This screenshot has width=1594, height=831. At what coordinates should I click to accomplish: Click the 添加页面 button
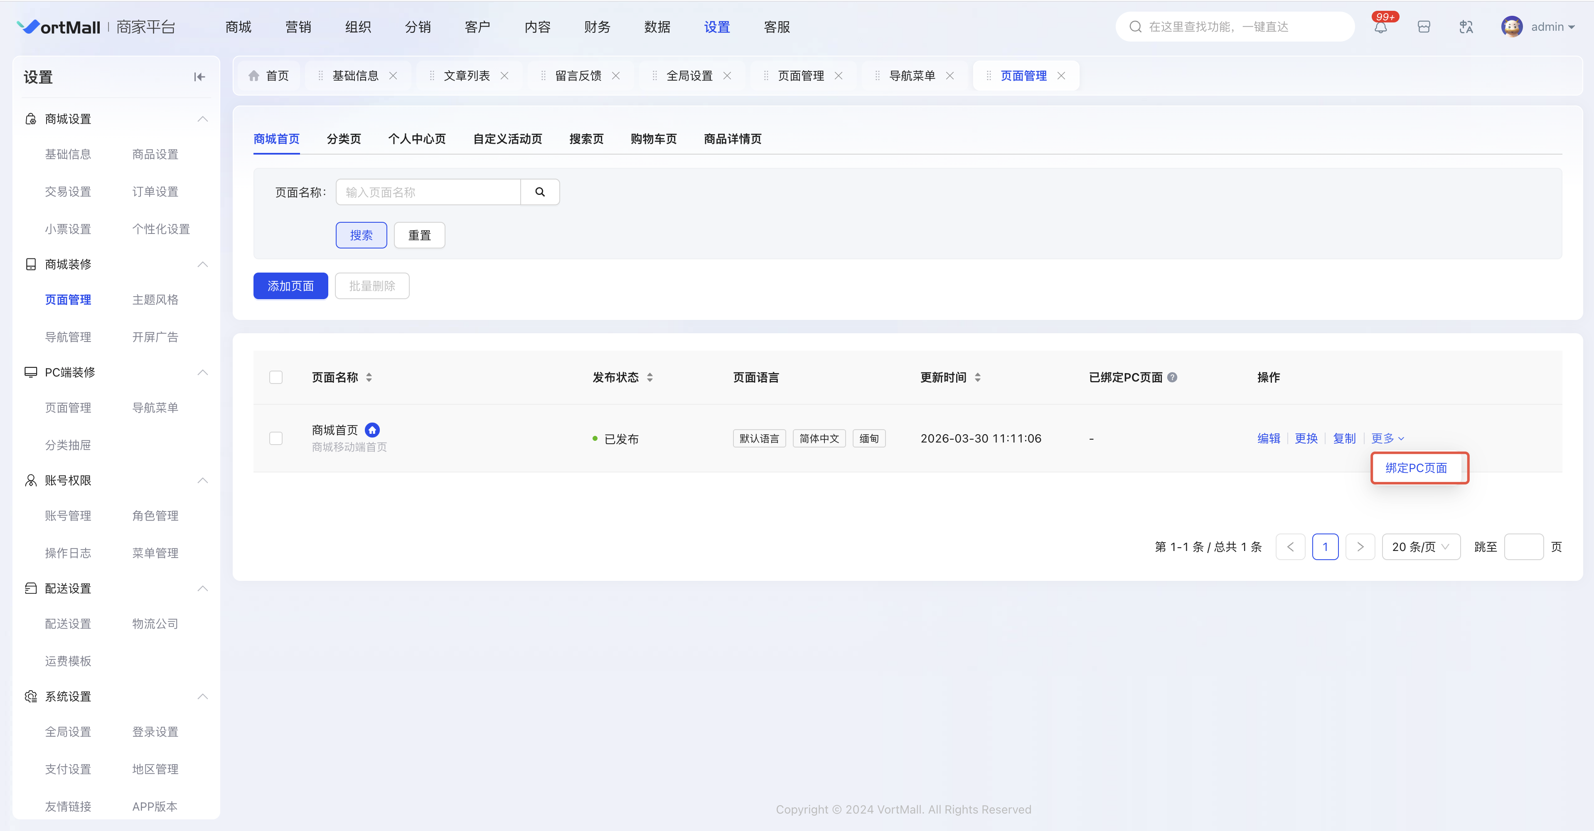click(x=290, y=286)
